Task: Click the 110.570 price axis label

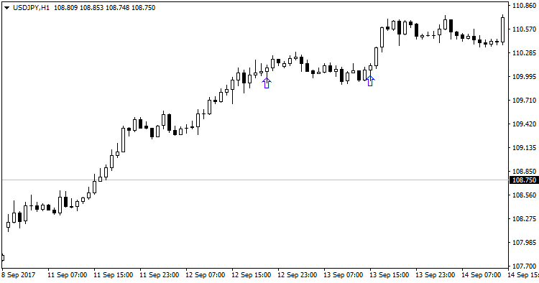Action: pyautogui.click(x=524, y=29)
